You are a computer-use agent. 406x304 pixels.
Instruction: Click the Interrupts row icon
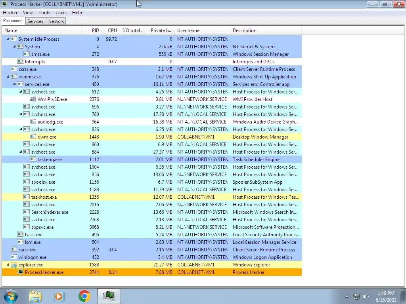(x=20, y=61)
